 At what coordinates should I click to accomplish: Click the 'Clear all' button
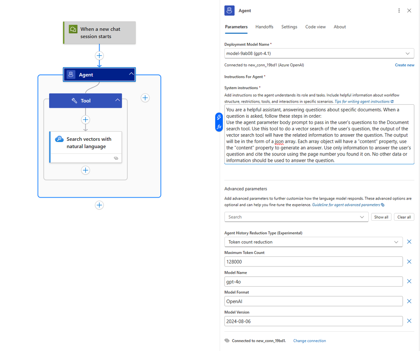pos(404,217)
